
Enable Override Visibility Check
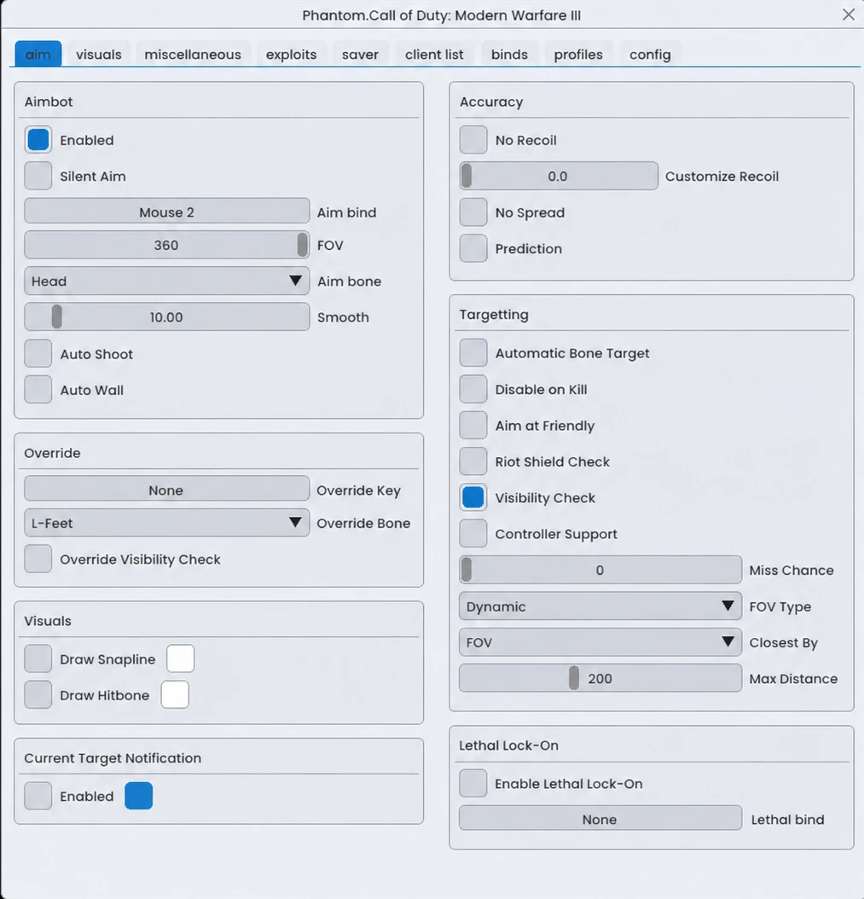[x=38, y=559]
